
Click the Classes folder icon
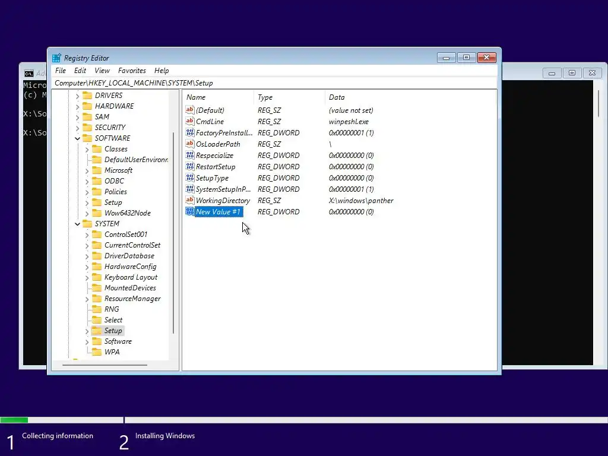pyautogui.click(x=97, y=149)
